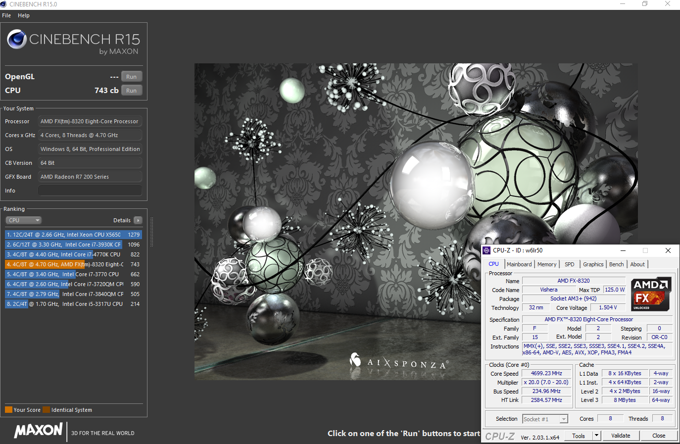Click the Cores x GHz field
Screen dimensions: 680x444
pyautogui.click(x=90, y=135)
